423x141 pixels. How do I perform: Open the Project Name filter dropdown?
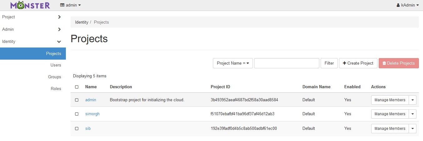(x=233, y=63)
